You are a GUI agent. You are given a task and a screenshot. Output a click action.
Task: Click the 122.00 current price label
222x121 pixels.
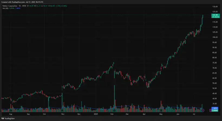(215, 15)
